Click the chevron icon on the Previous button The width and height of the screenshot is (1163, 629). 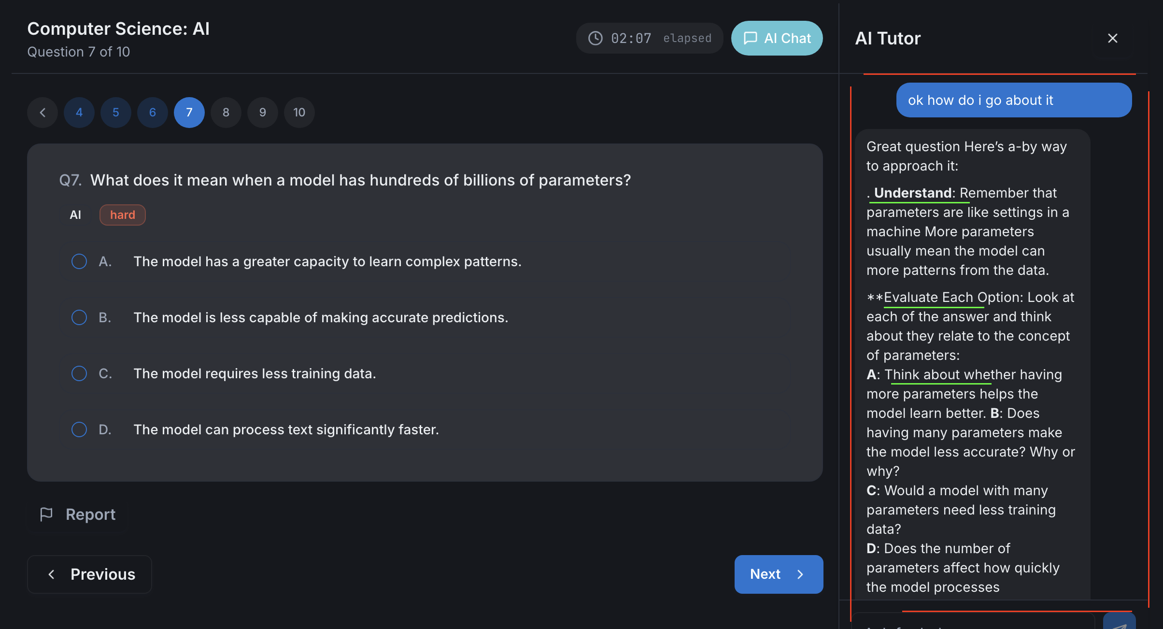click(x=52, y=574)
